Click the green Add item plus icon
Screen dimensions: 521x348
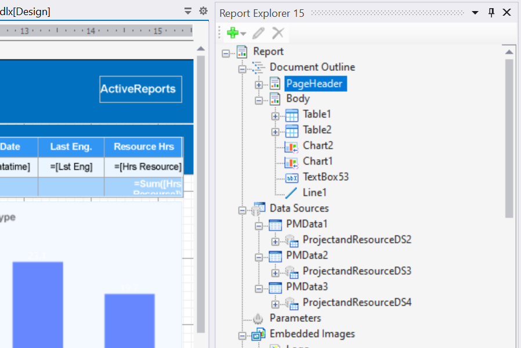[233, 33]
